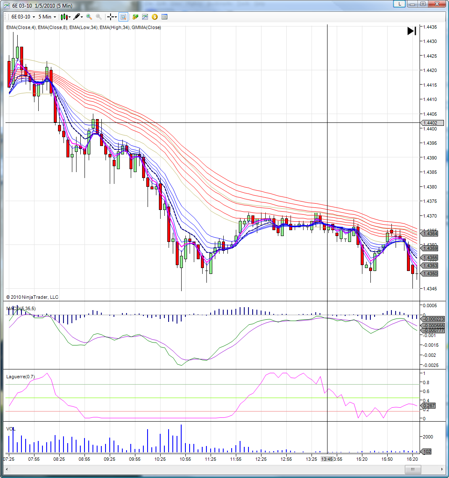449x478 pixels.
Task: Click the 1.4435 price axis label
Action: (430, 27)
